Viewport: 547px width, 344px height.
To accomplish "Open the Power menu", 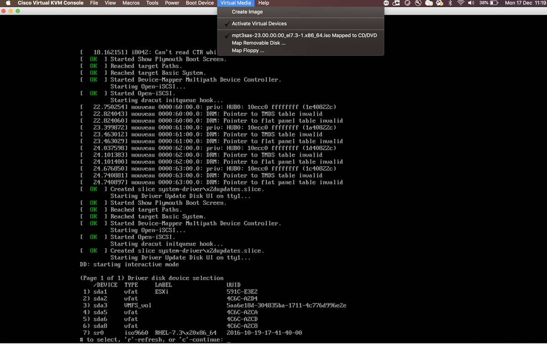I will pos(172,3).
